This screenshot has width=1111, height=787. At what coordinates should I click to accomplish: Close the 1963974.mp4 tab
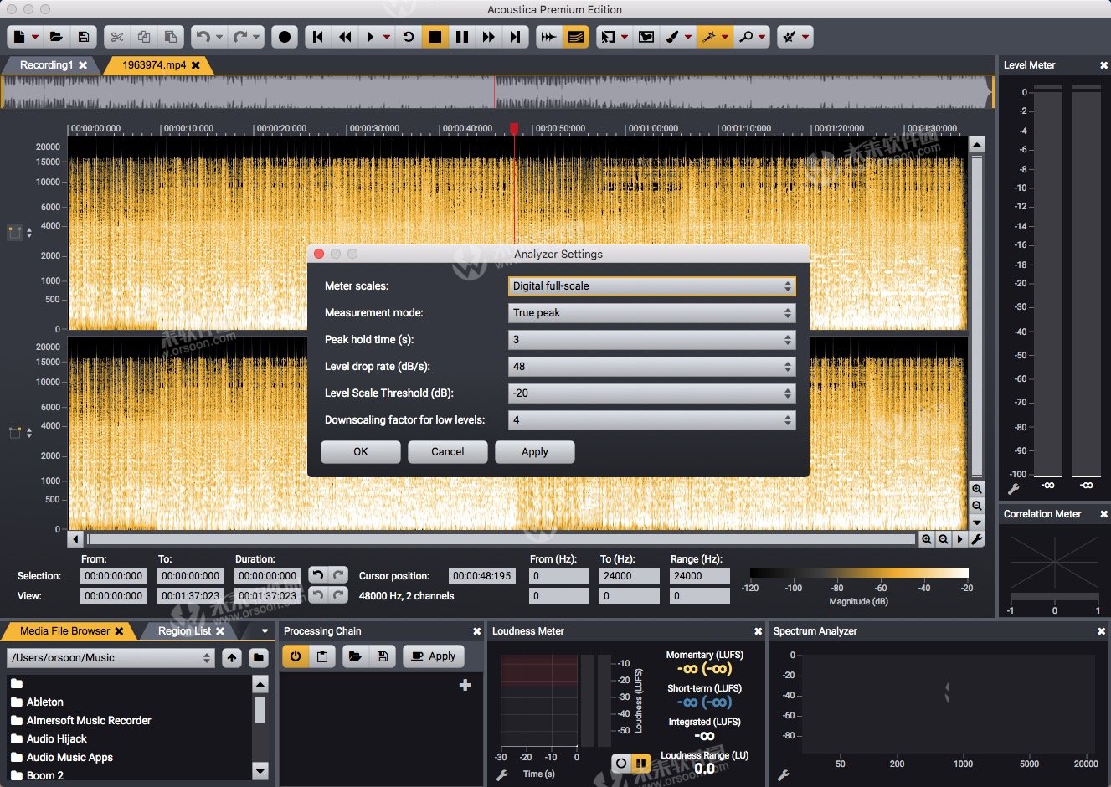[x=196, y=65]
